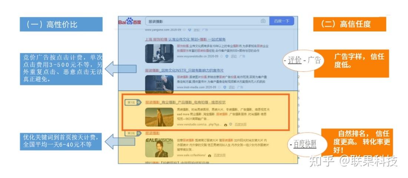This screenshot has height=178, width=408.
Task: Click the www.instr-media.com URL
Action: pyautogui.click(x=191, y=87)
